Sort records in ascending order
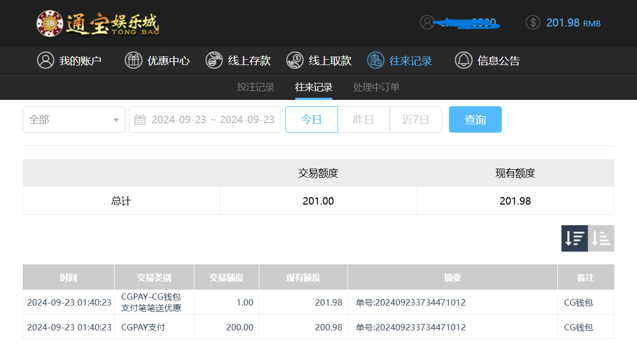Image resolution: width=637 pixels, height=351 pixels. [x=601, y=238]
